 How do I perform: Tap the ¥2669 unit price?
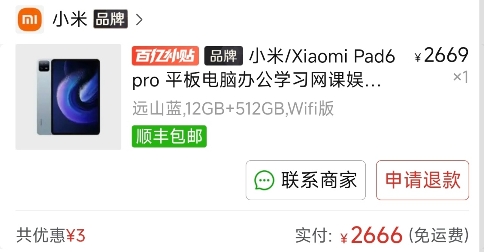pos(442,56)
